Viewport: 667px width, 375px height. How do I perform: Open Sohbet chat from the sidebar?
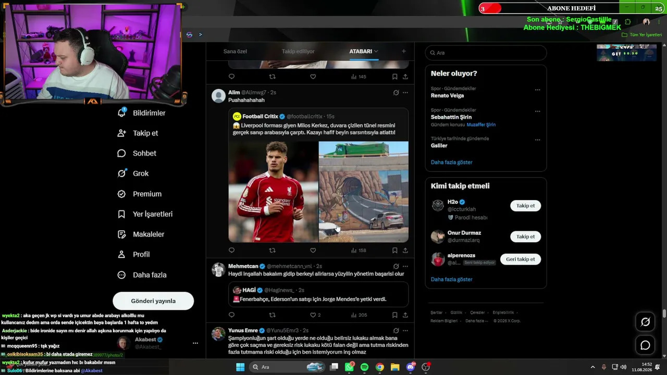pos(137,153)
